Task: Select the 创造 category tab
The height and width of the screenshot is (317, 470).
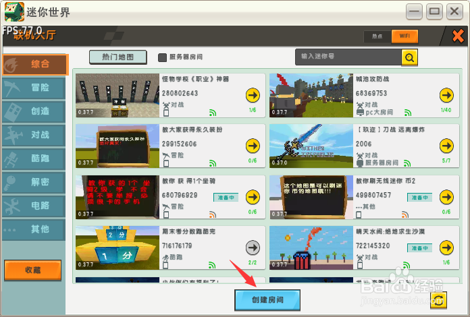Action: [x=34, y=111]
